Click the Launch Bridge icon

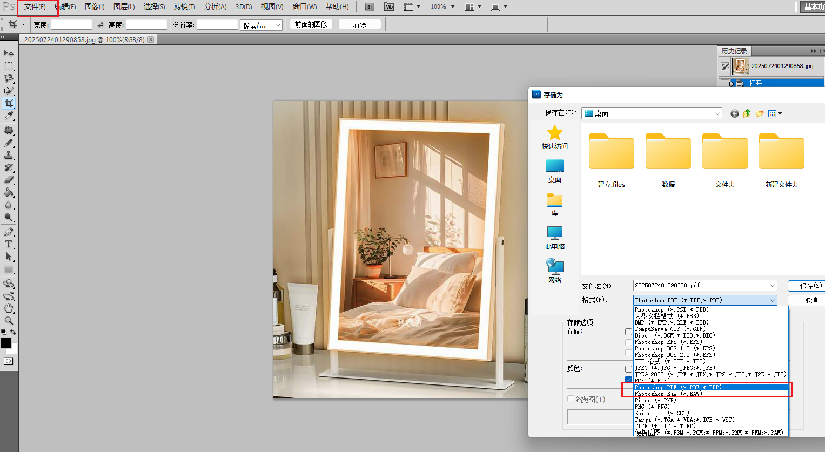[x=370, y=7]
